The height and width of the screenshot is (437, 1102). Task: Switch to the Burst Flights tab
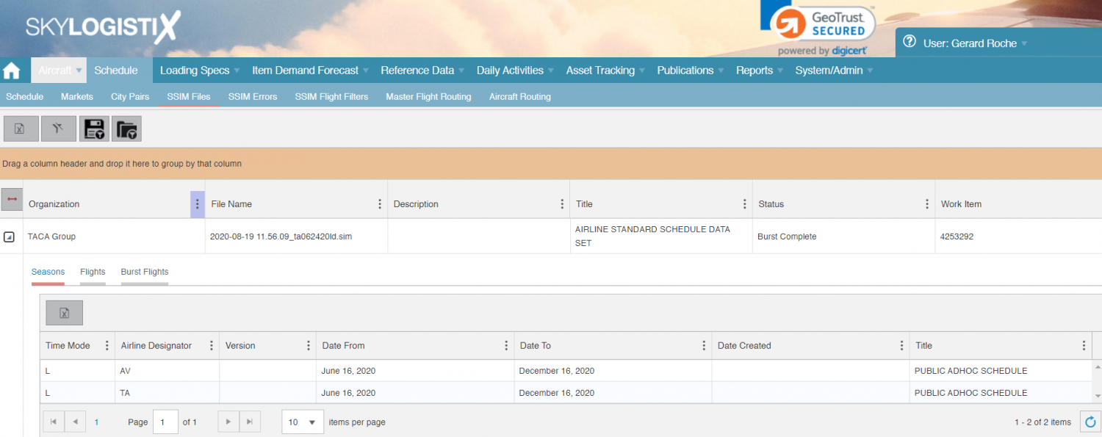coord(144,271)
